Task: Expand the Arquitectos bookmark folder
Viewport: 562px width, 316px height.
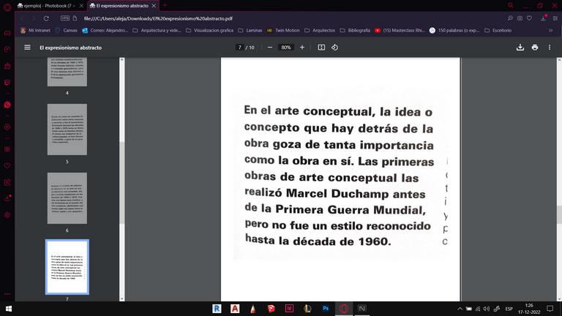Action: 320,31
